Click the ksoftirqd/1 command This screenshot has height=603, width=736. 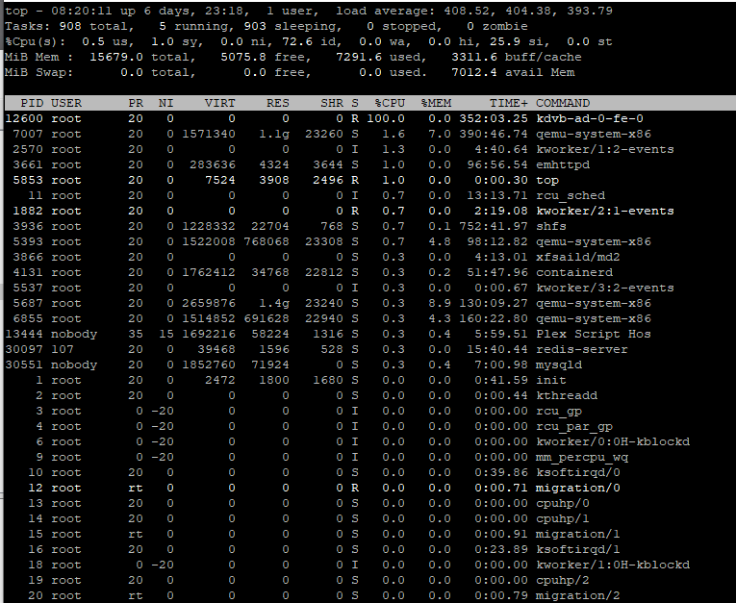point(578,550)
